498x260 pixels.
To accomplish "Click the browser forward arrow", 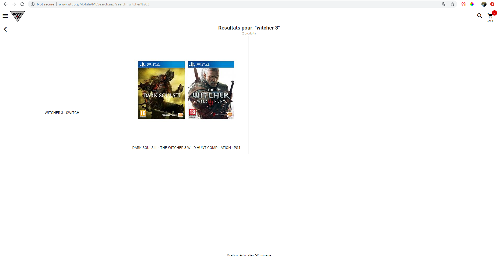I will tap(14, 4).
